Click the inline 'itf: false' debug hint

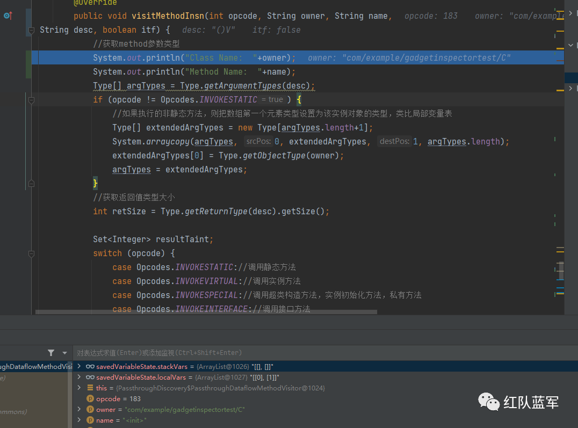pos(276,30)
